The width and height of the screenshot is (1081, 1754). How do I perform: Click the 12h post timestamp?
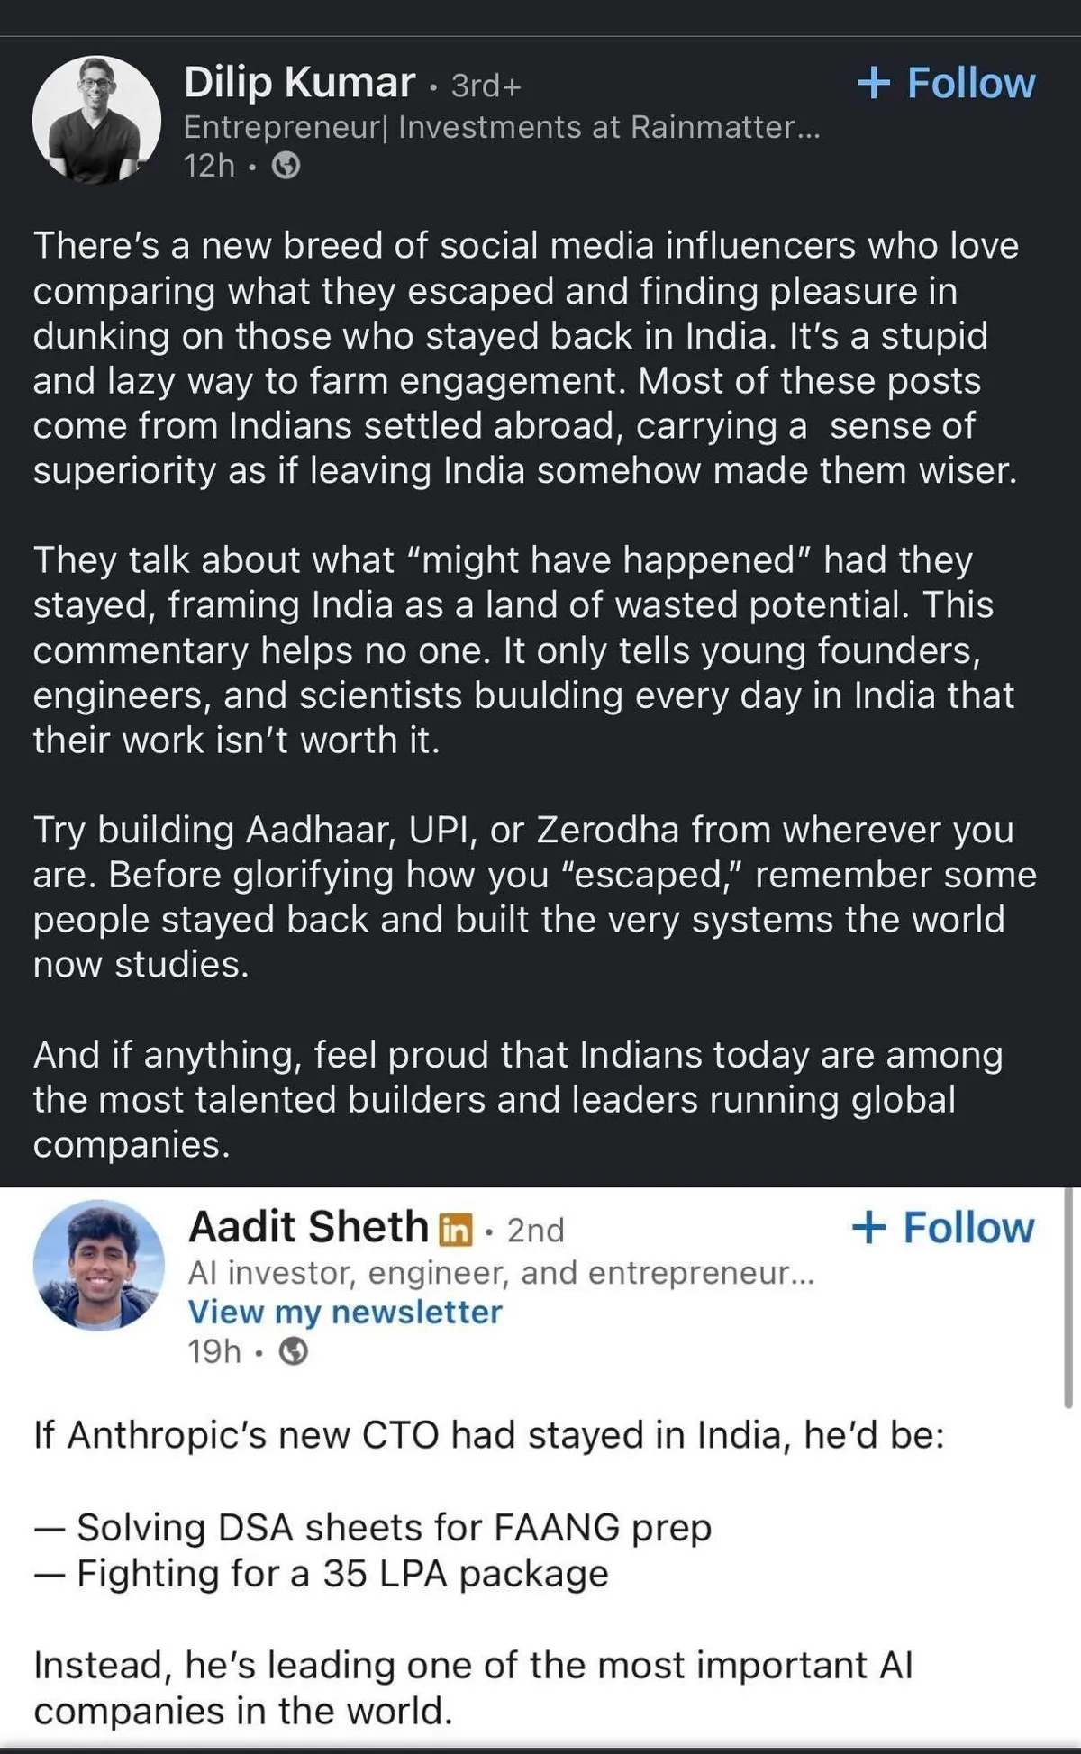(x=209, y=166)
